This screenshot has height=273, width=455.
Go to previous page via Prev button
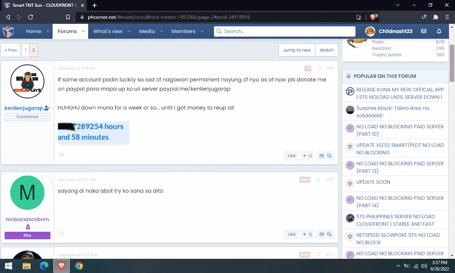coord(11,50)
